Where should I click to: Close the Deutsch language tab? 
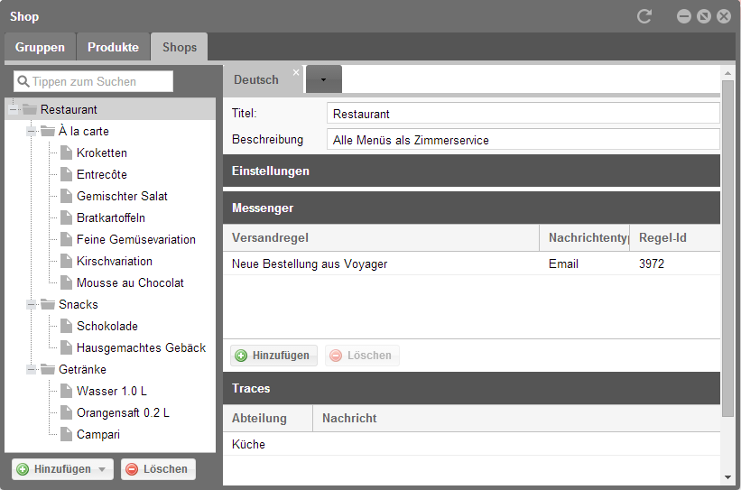[x=295, y=73]
